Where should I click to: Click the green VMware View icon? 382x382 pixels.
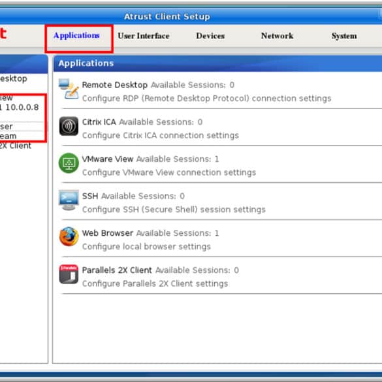tap(69, 163)
